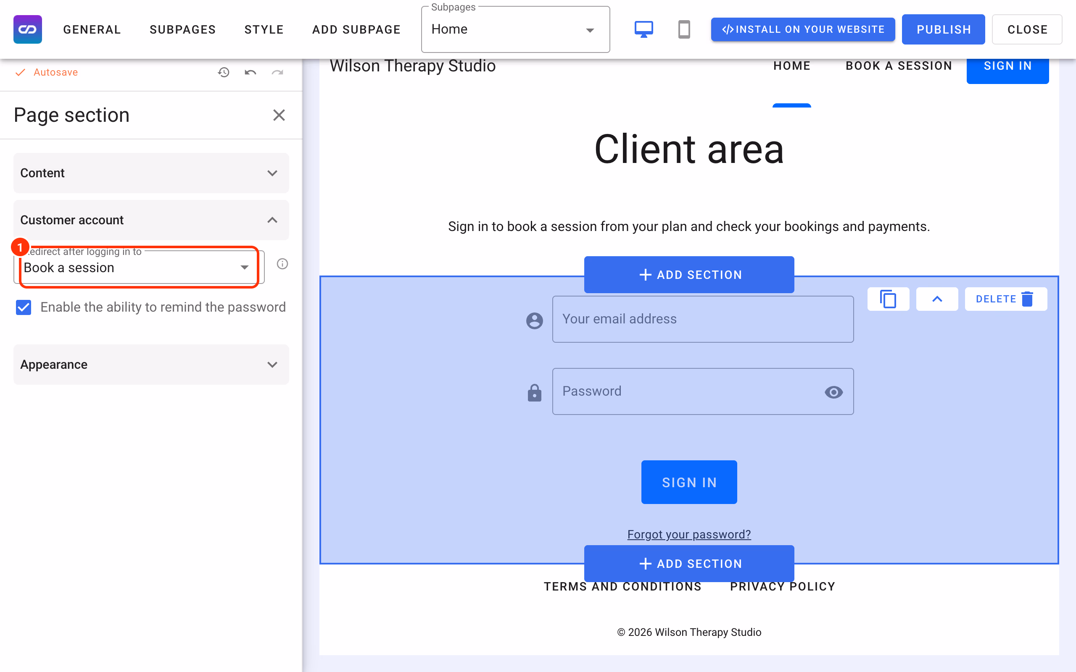
Task: Click into the email address field
Action: (x=702, y=319)
